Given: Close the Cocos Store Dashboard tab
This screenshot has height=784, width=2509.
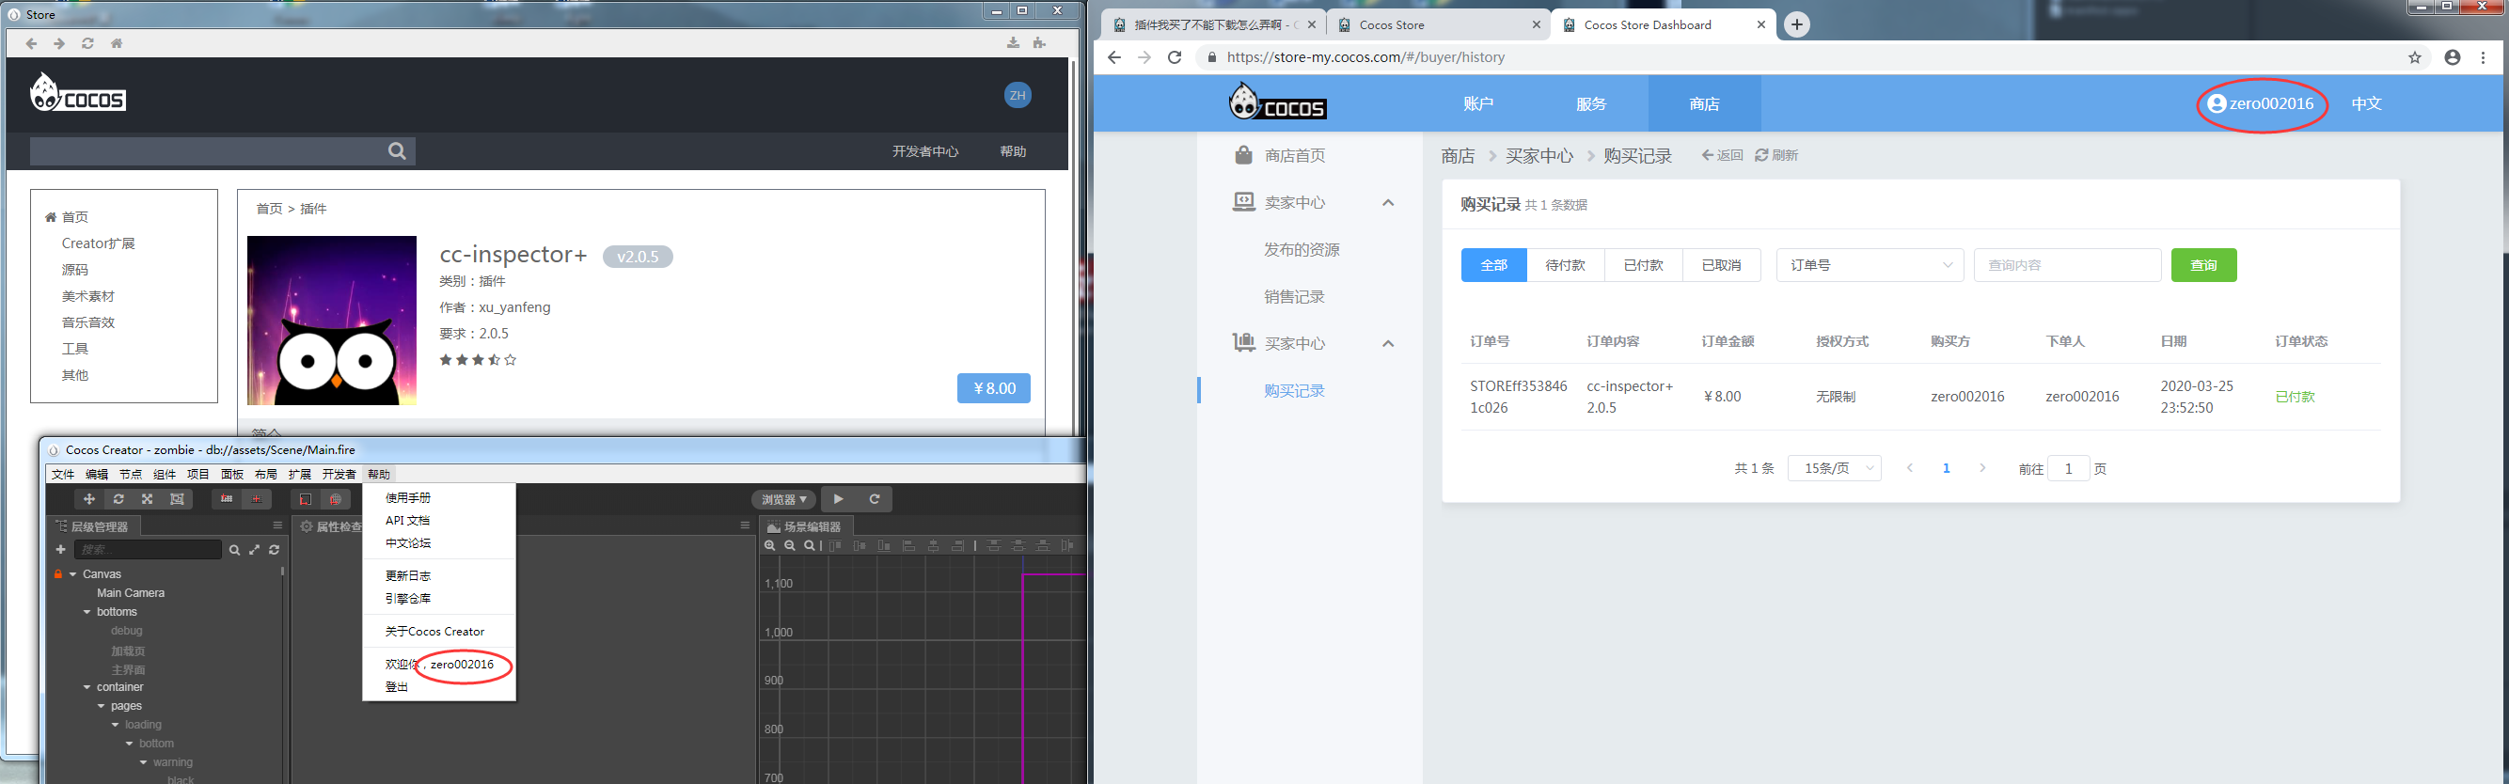Looking at the screenshot, I should point(1761,25).
